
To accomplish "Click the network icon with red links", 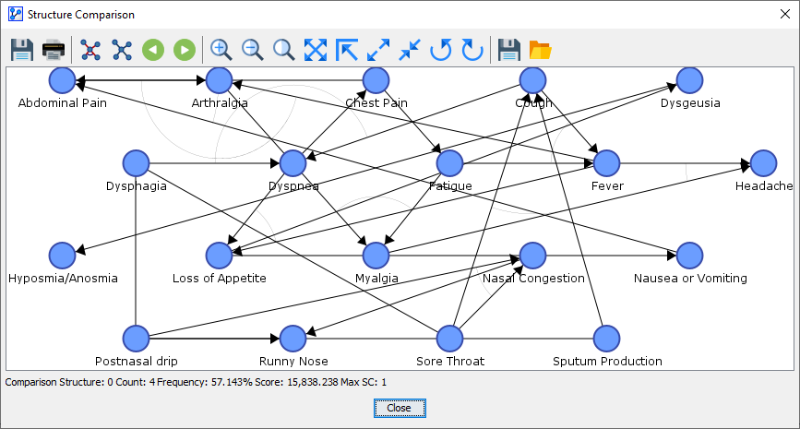I will coord(90,50).
